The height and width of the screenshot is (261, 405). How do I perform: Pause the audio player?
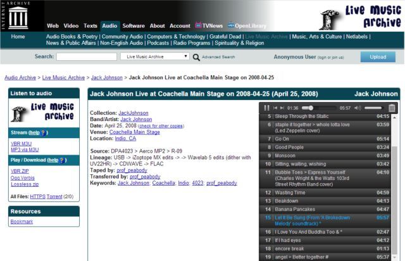tap(266, 108)
